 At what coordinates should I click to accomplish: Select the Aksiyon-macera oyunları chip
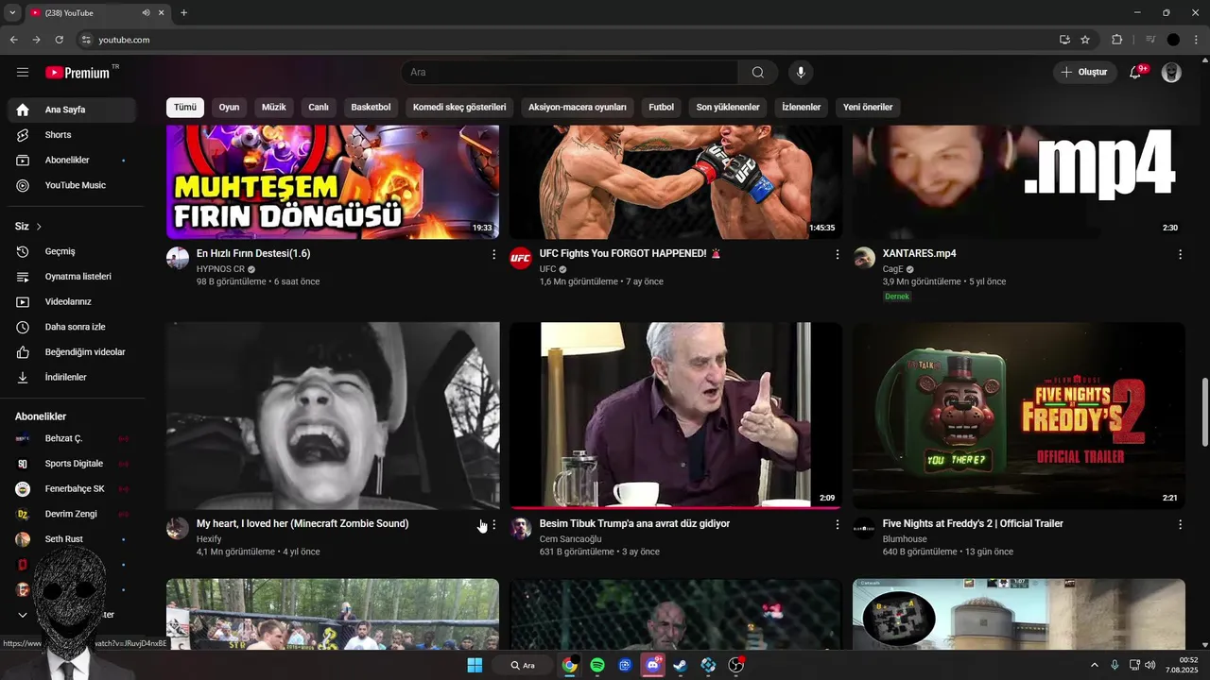click(578, 107)
